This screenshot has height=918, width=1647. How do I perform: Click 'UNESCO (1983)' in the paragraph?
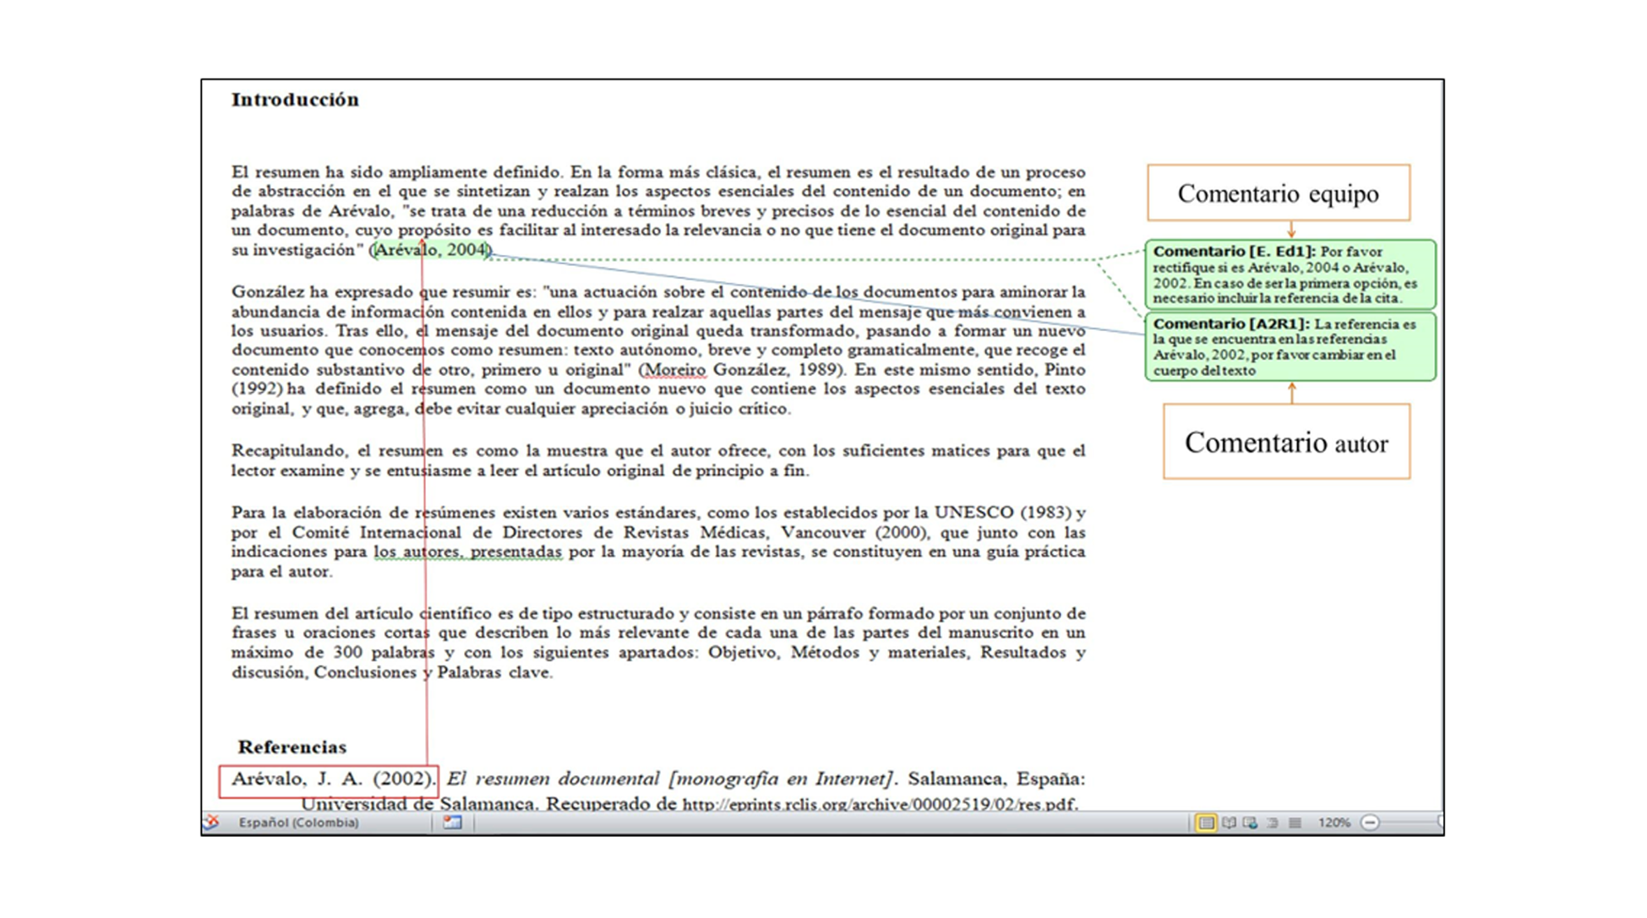click(x=1003, y=513)
